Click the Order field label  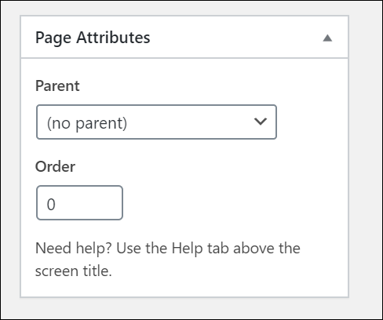click(x=55, y=166)
